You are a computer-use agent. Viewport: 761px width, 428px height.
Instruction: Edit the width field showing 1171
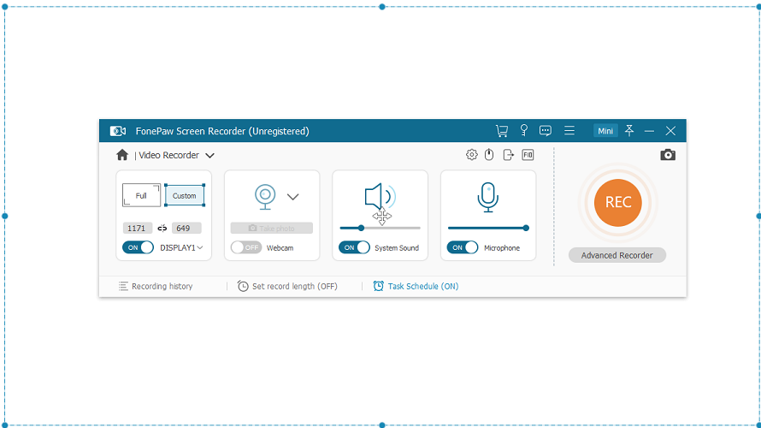point(137,228)
